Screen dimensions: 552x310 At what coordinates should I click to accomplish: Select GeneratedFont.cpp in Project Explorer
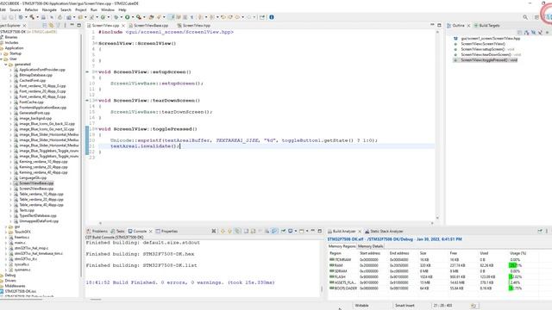(x=34, y=113)
